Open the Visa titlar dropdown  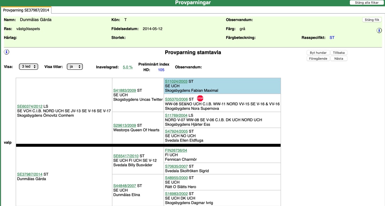[x=75, y=67]
